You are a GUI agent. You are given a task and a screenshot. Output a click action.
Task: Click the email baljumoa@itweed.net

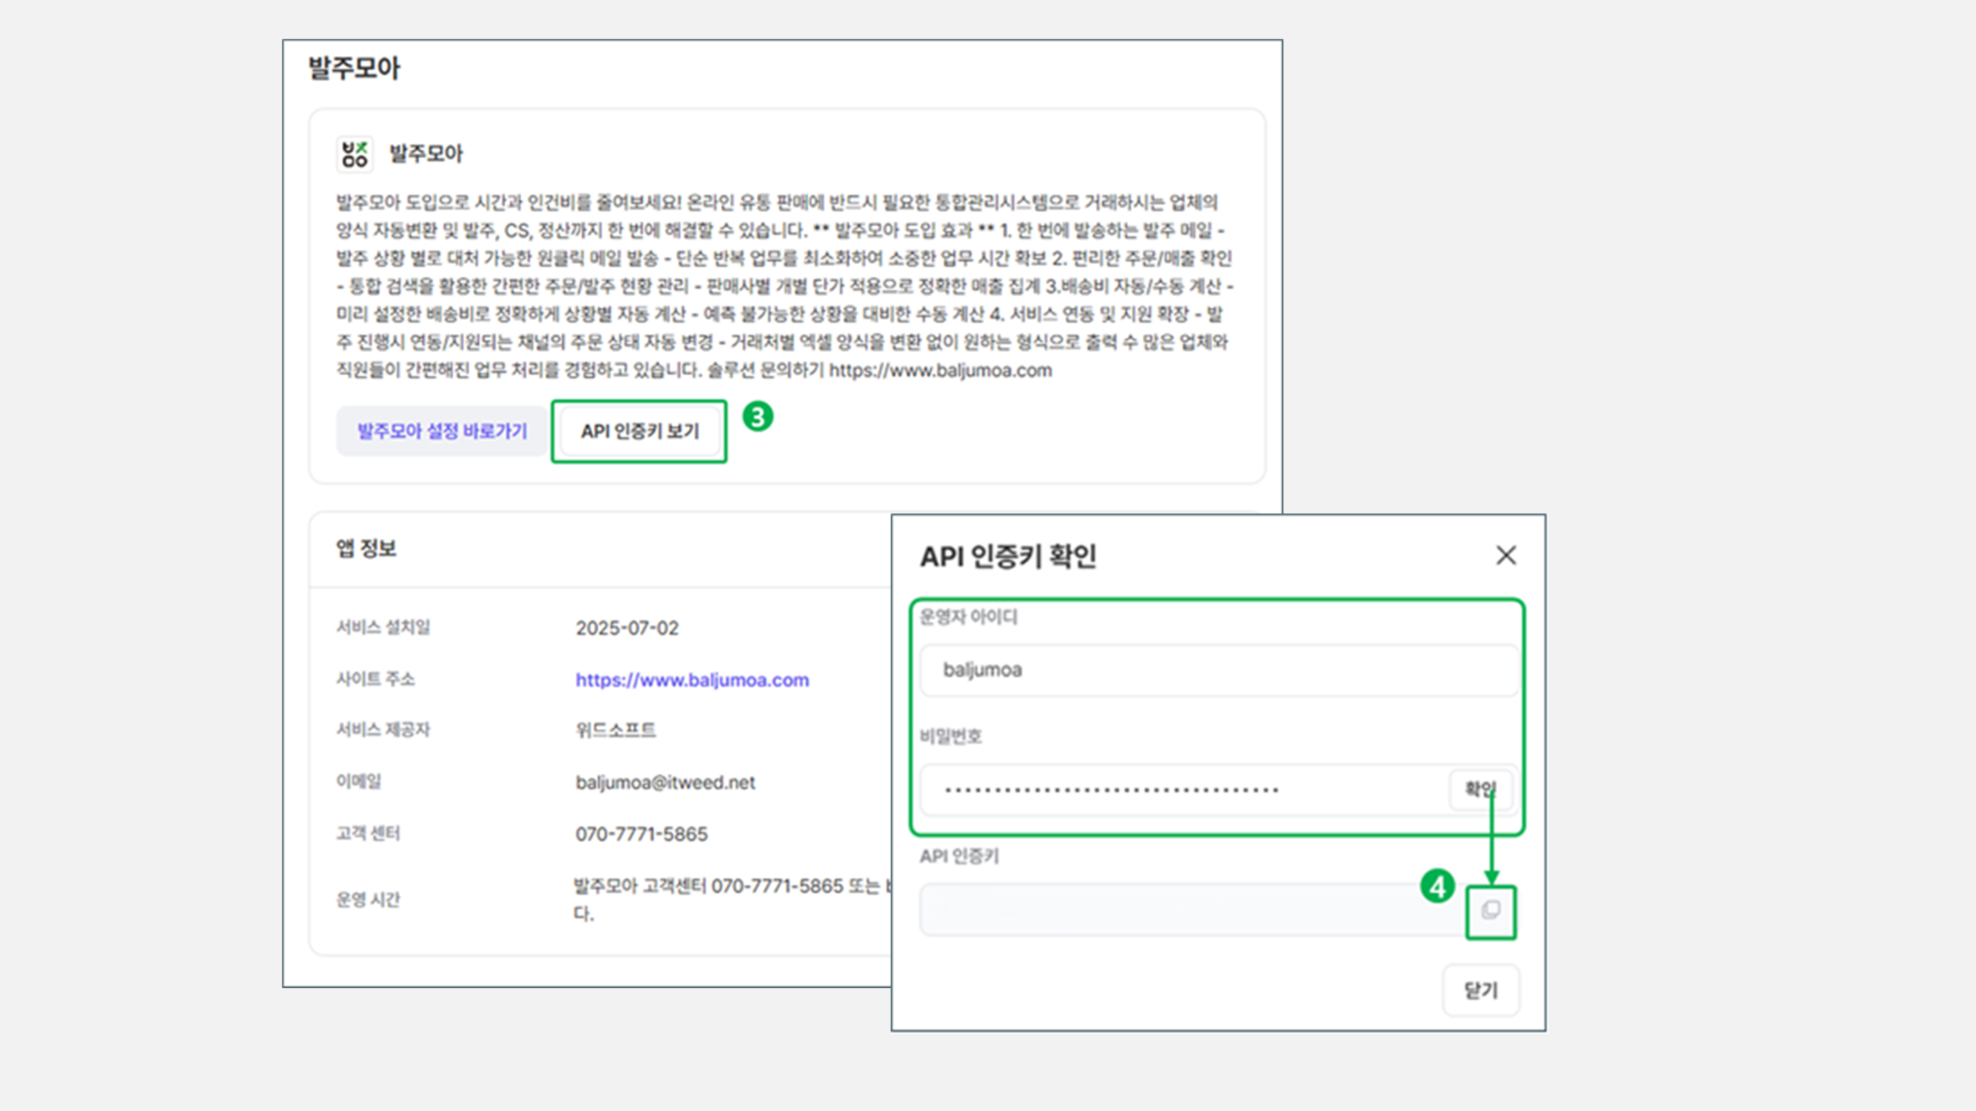(x=665, y=783)
